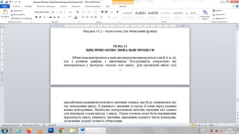Click the Align Right icon

click(x=91, y=17)
